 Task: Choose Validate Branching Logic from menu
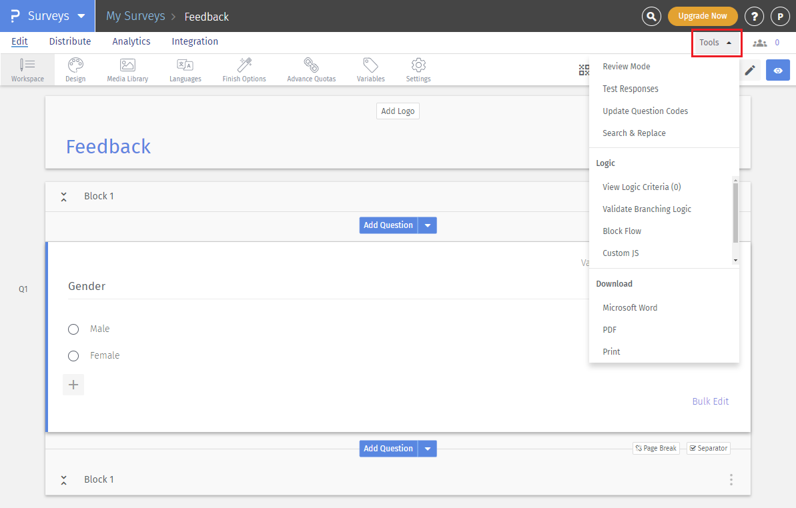(x=647, y=209)
